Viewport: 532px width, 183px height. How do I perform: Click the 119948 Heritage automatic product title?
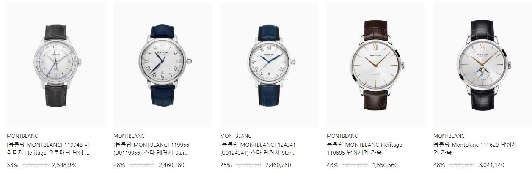(49, 148)
